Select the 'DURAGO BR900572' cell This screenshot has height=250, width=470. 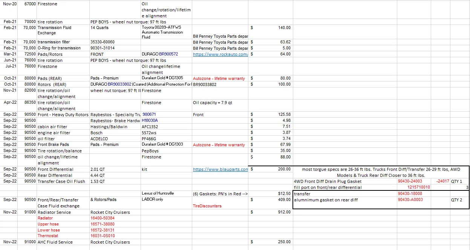(166, 54)
